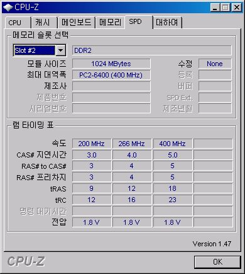
Task: Click the CAS# latency 5.0 value
Action: [x=173, y=155]
